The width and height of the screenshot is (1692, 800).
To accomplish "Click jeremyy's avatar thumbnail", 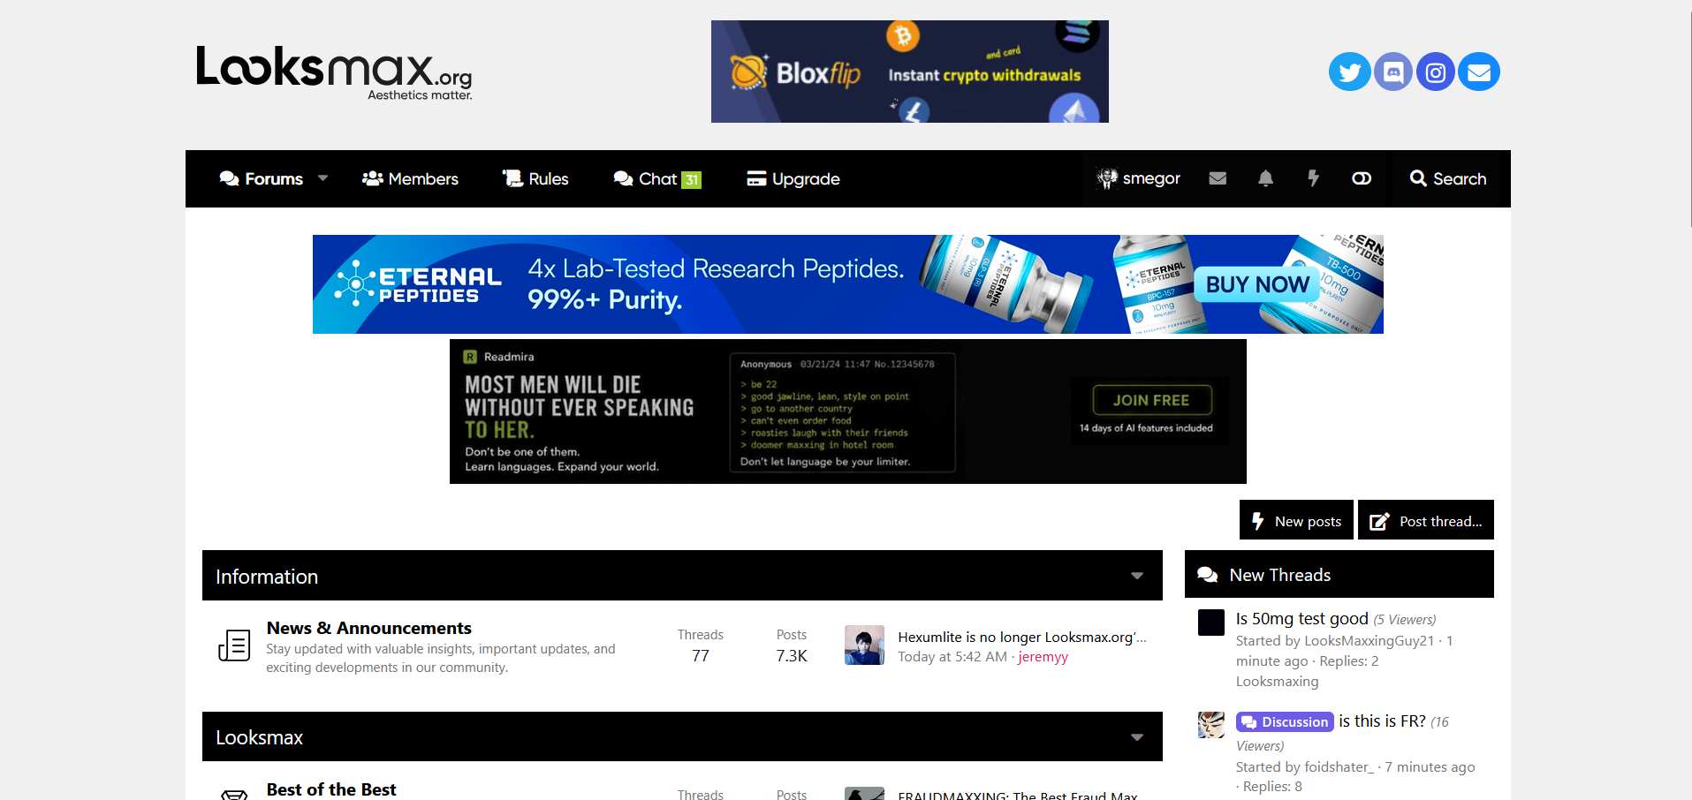I will tap(864, 645).
